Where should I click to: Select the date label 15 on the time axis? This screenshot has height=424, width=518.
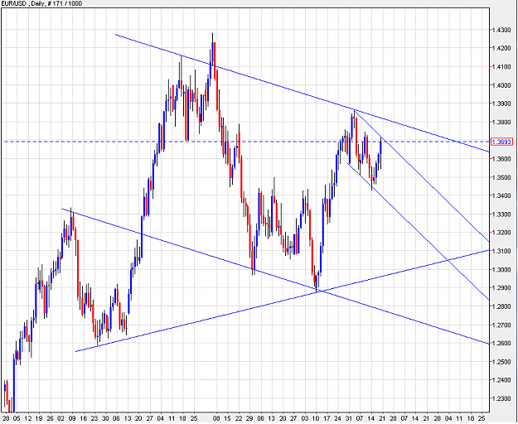pos(227,418)
